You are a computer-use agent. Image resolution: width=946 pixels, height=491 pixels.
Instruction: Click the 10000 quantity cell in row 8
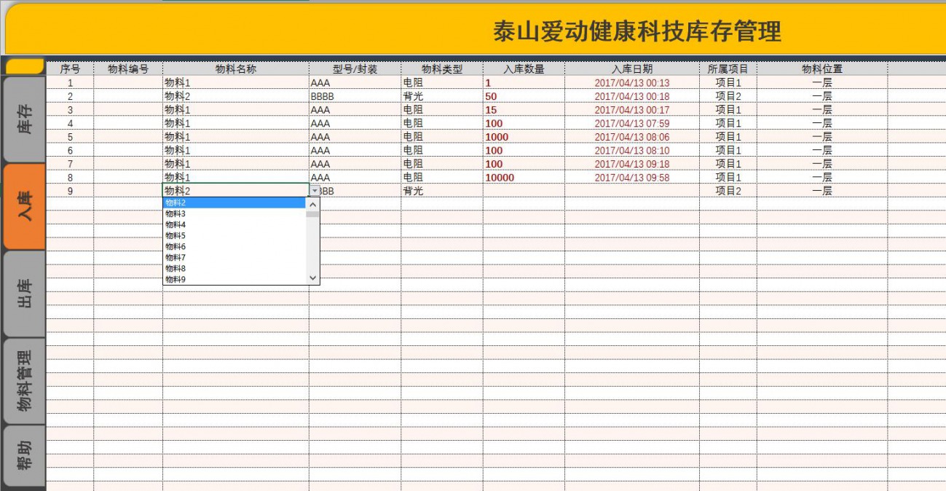523,178
